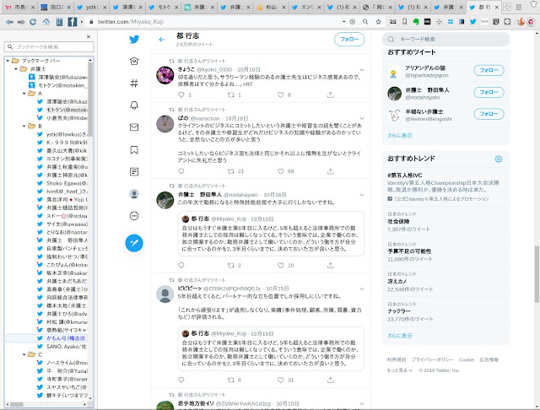Viewport: 540px width, 410px height.
Task: Reply to the ピピピーッ tweet
Action: [x=181, y=380]
